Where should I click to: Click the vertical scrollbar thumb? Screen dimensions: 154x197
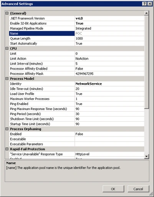(x=146, y=62)
